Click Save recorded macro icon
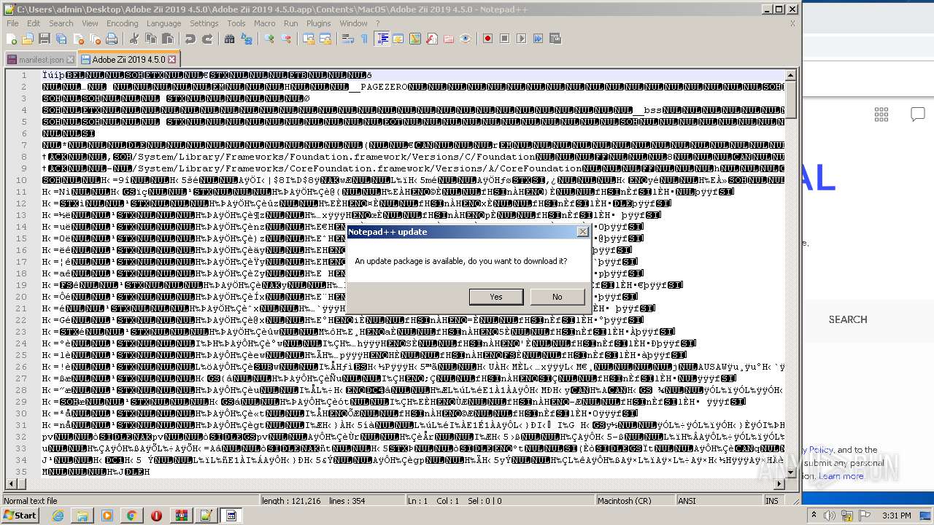 (555, 39)
